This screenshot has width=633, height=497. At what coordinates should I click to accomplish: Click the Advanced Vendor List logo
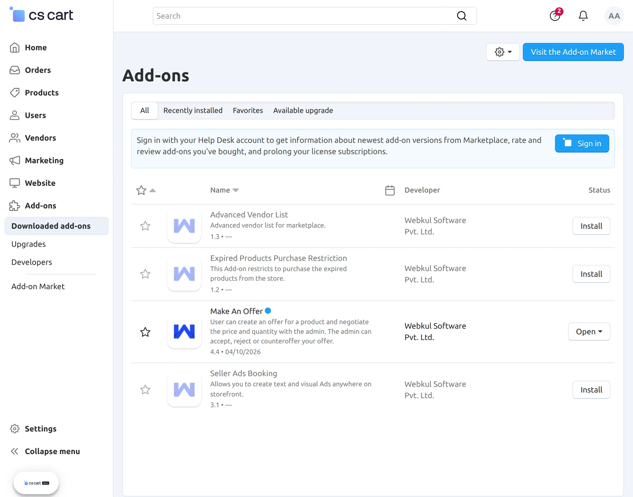coord(184,226)
